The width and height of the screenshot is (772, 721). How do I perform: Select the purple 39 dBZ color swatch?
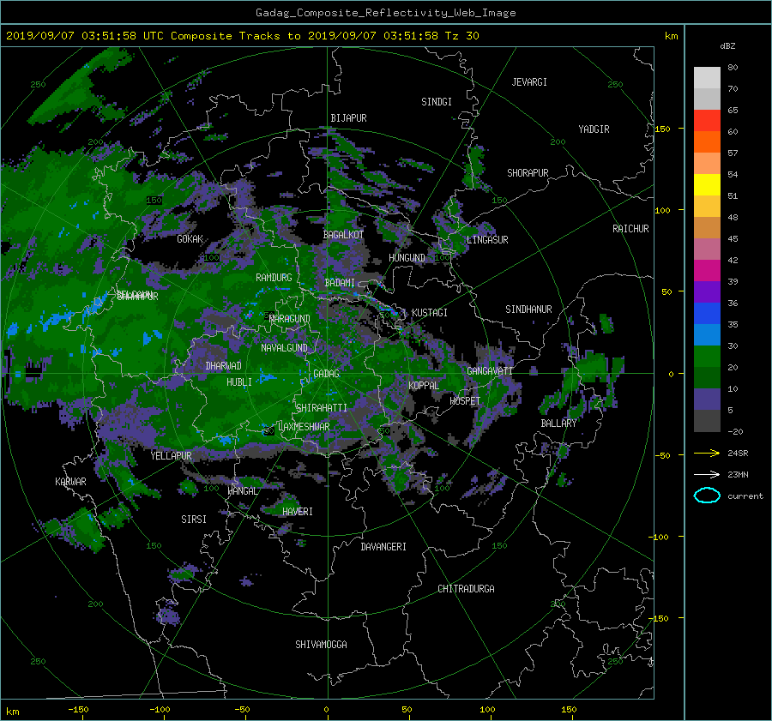point(707,291)
